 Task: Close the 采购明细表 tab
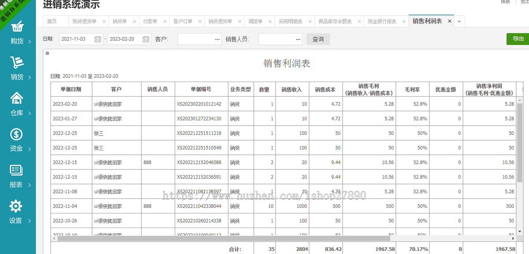tap(310, 21)
